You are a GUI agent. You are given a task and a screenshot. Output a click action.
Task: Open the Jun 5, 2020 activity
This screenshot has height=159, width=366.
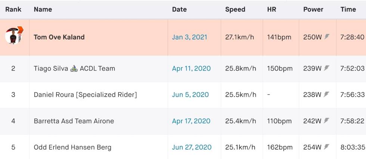click(190, 95)
